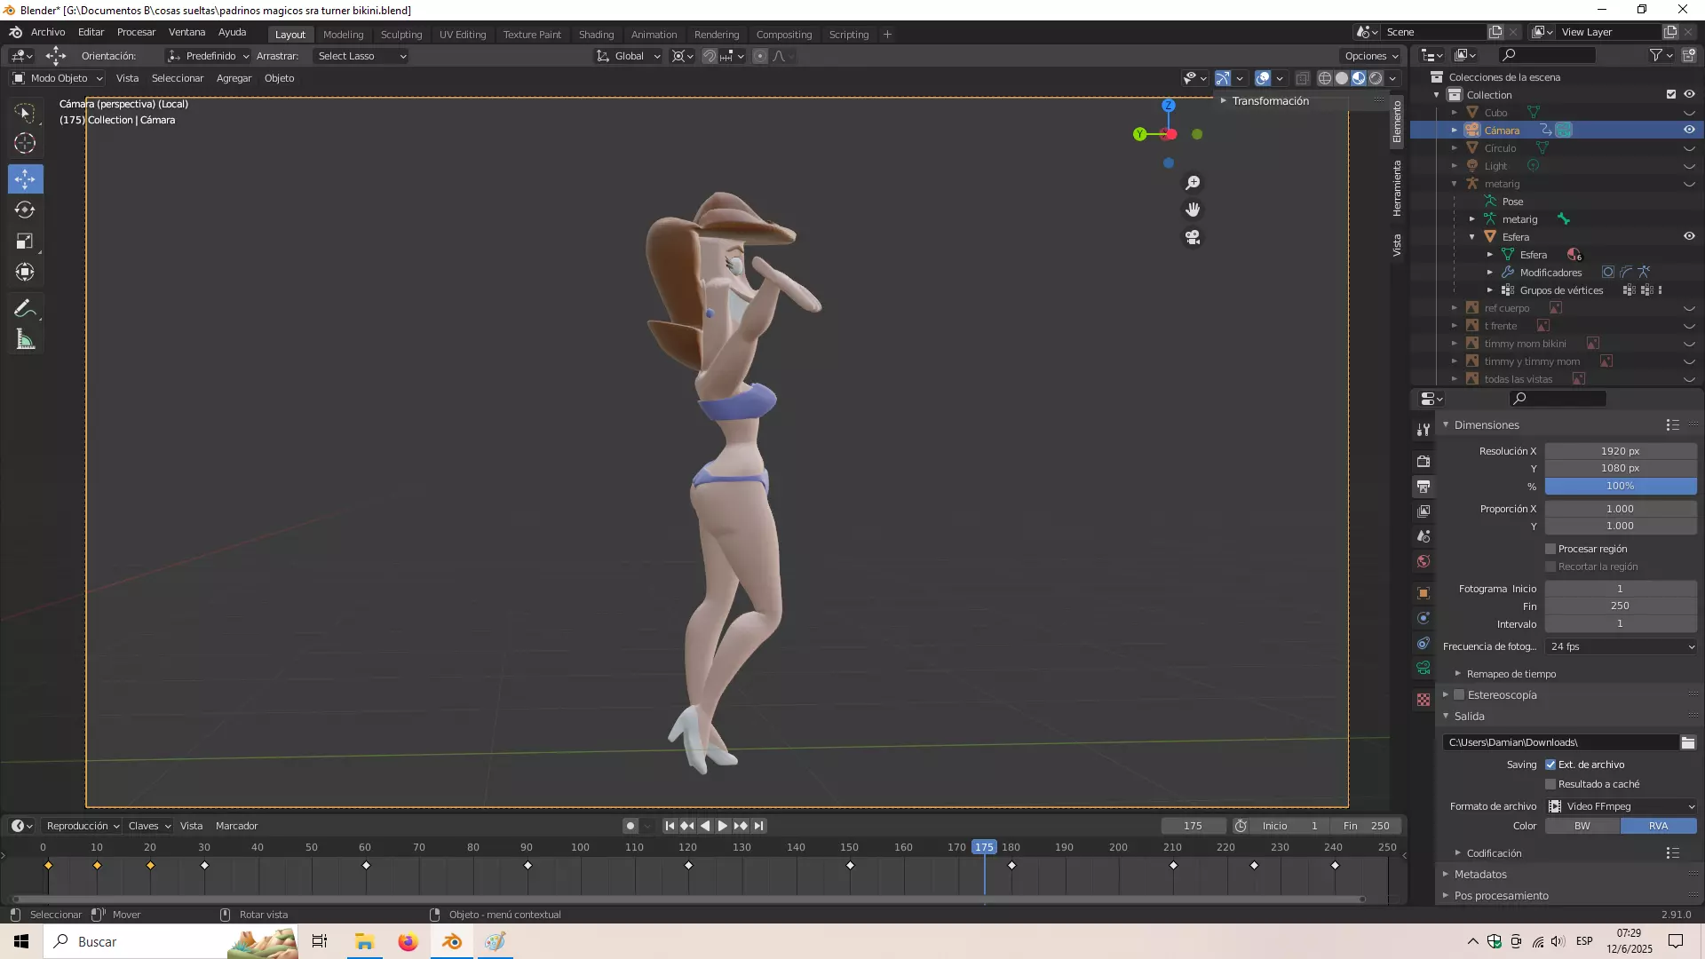Collapse the metarig tree item
This screenshot has height=959, width=1705.
coord(1455,184)
